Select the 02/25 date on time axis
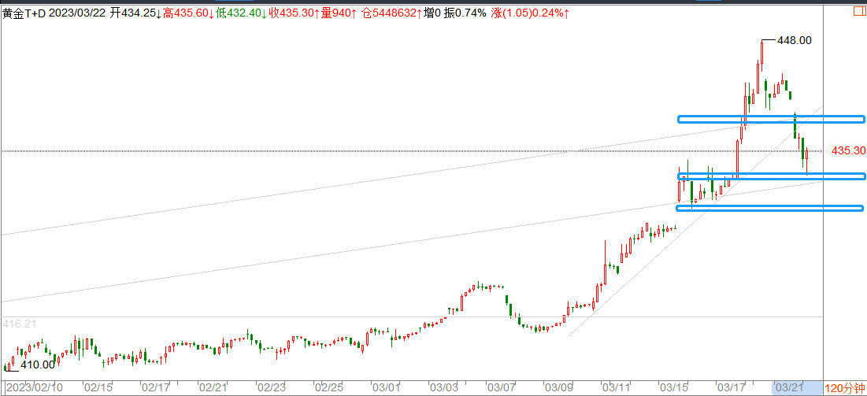 click(x=329, y=386)
